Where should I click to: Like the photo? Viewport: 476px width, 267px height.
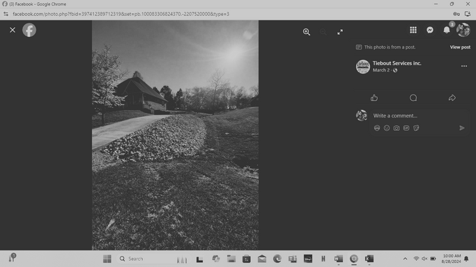[374, 98]
